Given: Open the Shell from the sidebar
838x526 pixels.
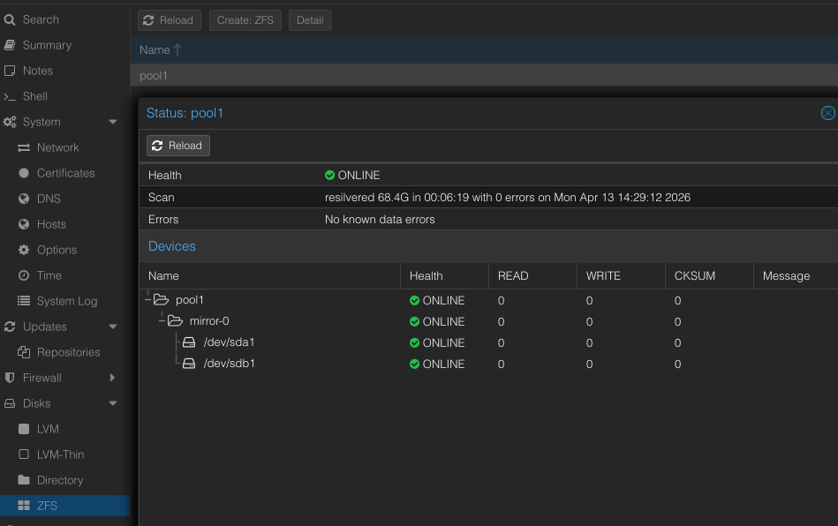Looking at the screenshot, I should pyautogui.click(x=35, y=96).
